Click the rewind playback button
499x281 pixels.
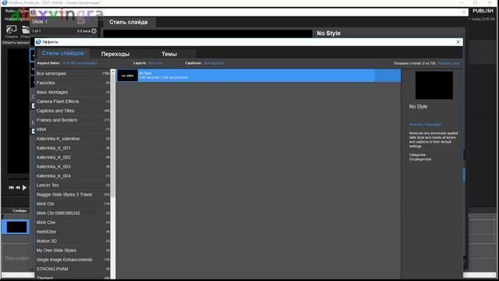pos(18,187)
